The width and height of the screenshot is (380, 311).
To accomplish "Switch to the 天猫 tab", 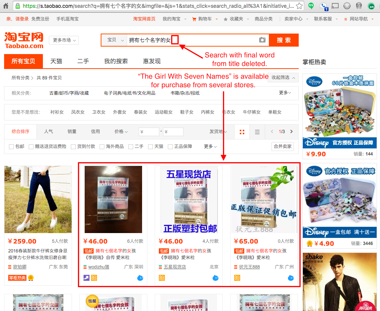I will pyautogui.click(x=56, y=61).
